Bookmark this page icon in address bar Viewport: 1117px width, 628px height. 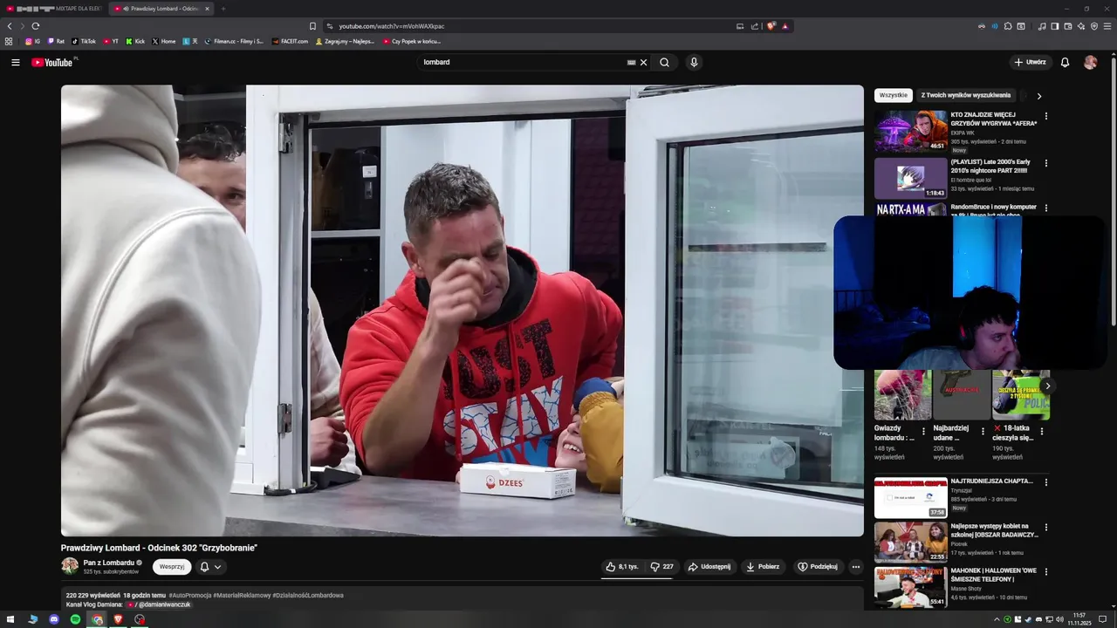point(312,26)
